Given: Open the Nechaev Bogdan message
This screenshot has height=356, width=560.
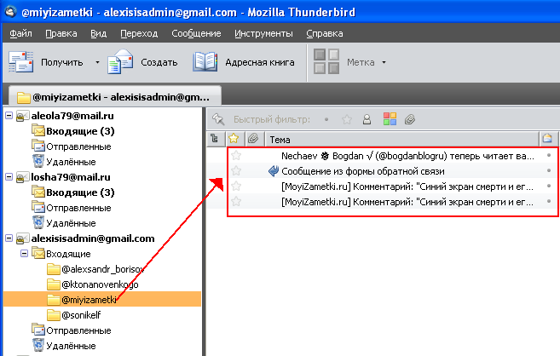Looking at the screenshot, I should click(407, 156).
